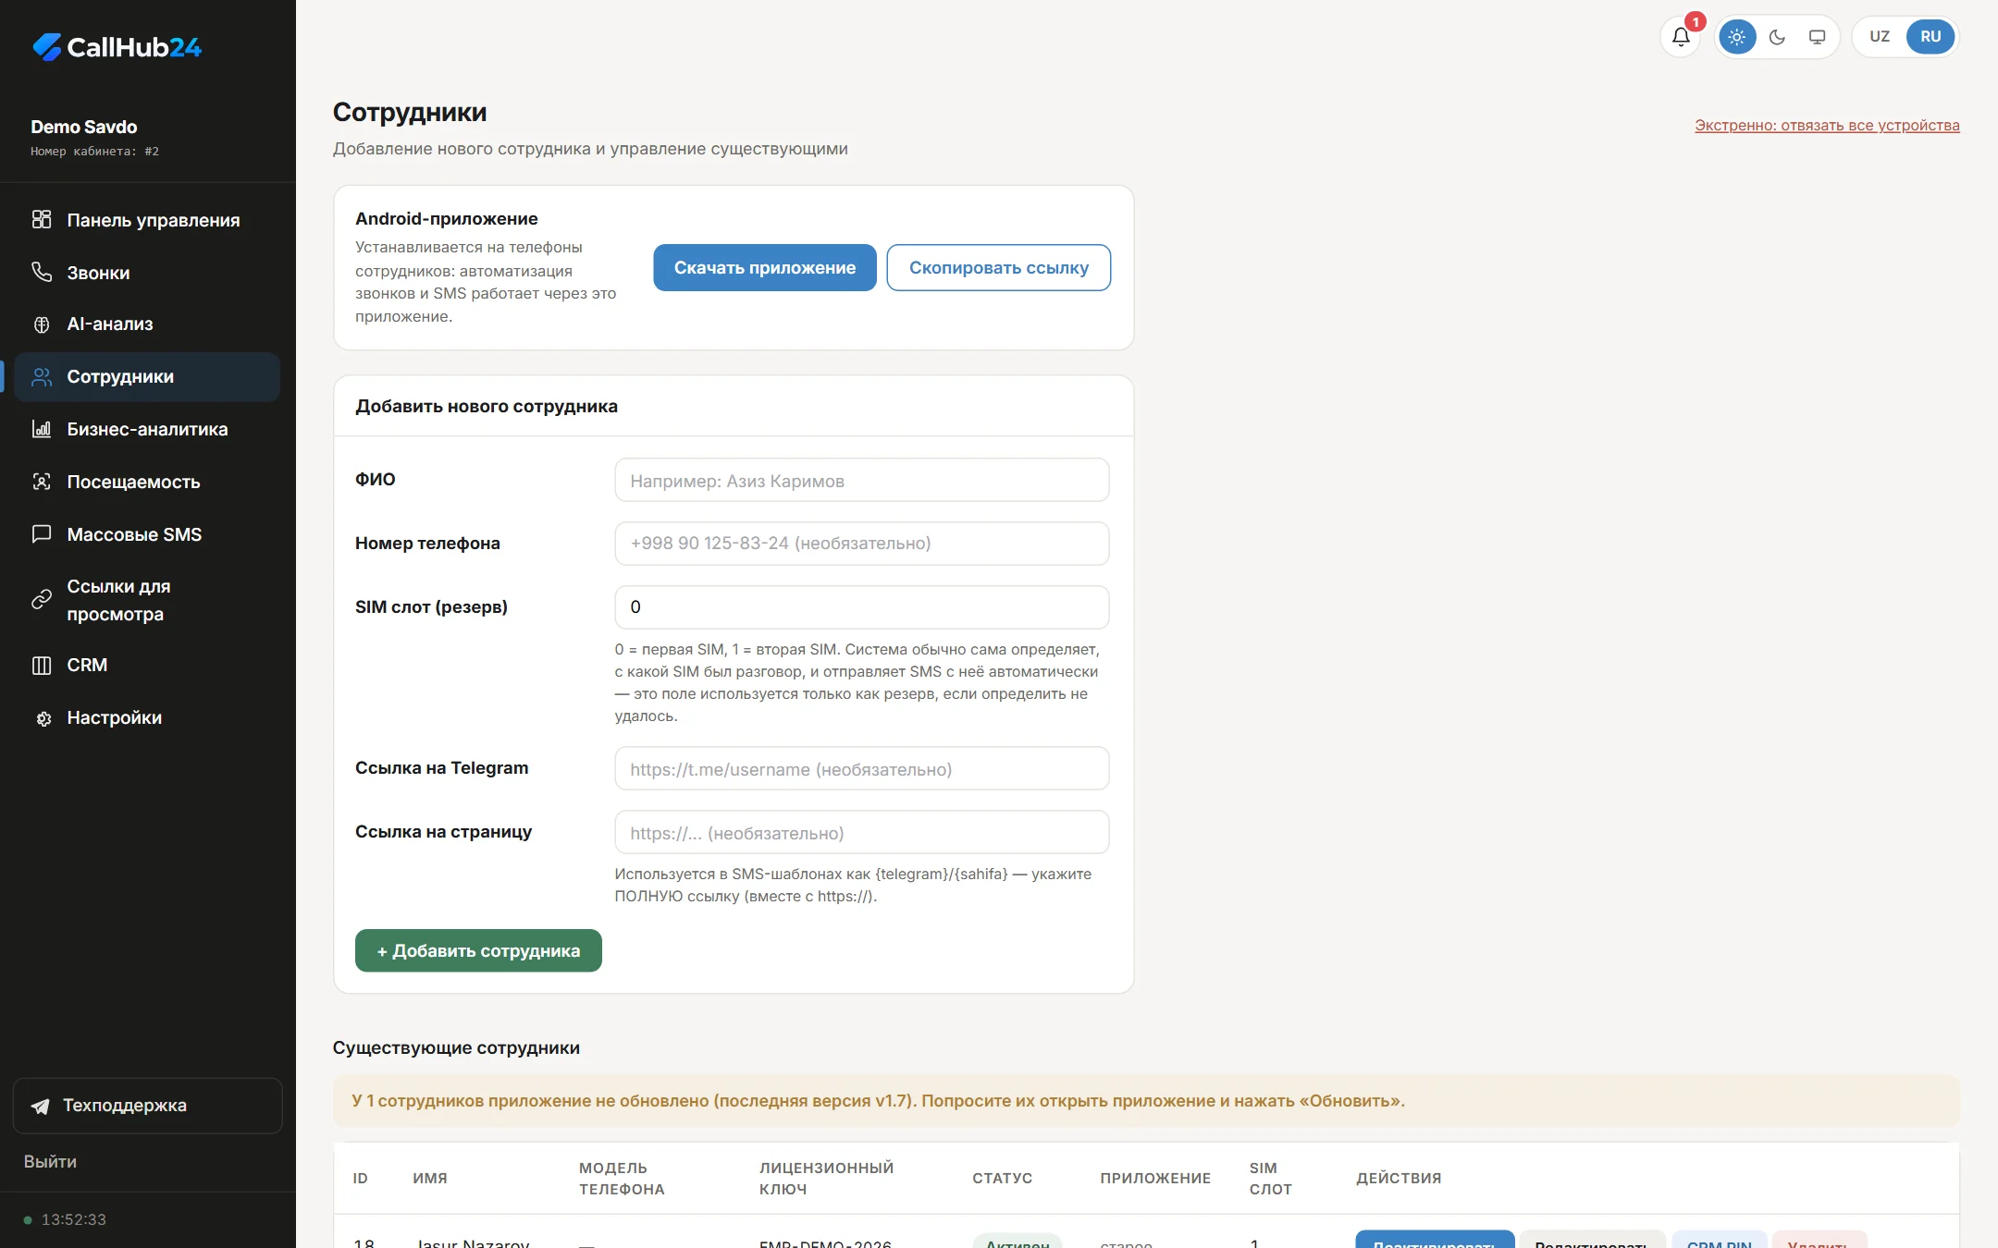1998x1248 pixels.
Task: Click Экстренно: отвязать все устройства link
Action: [1827, 126]
